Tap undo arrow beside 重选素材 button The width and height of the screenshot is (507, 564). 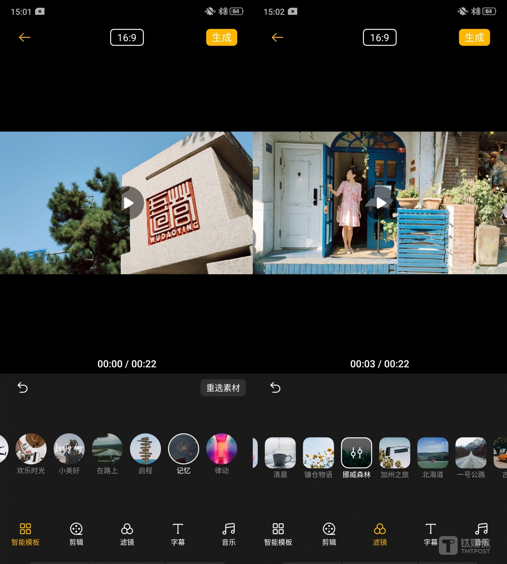[23, 387]
